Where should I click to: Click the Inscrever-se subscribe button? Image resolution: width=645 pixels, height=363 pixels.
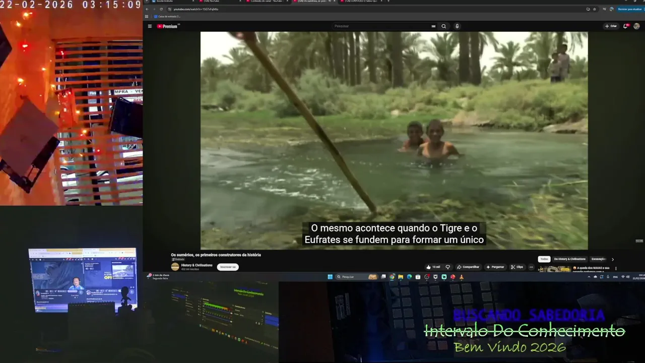click(228, 267)
